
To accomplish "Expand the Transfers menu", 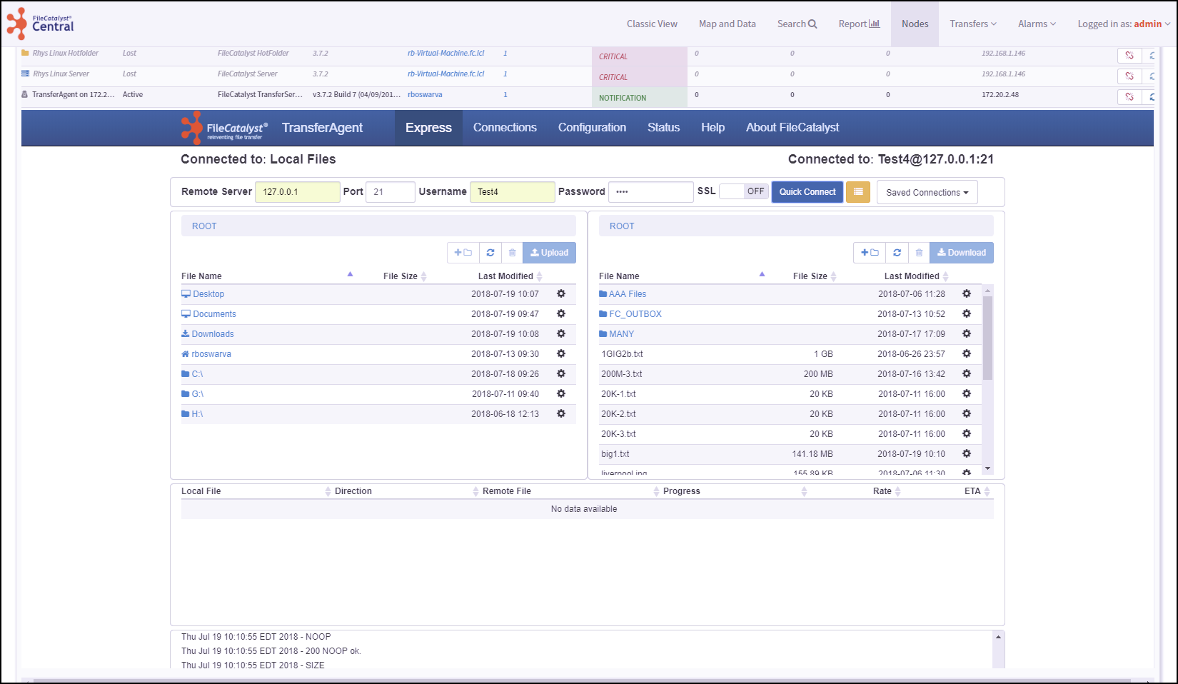I will pos(973,24).
